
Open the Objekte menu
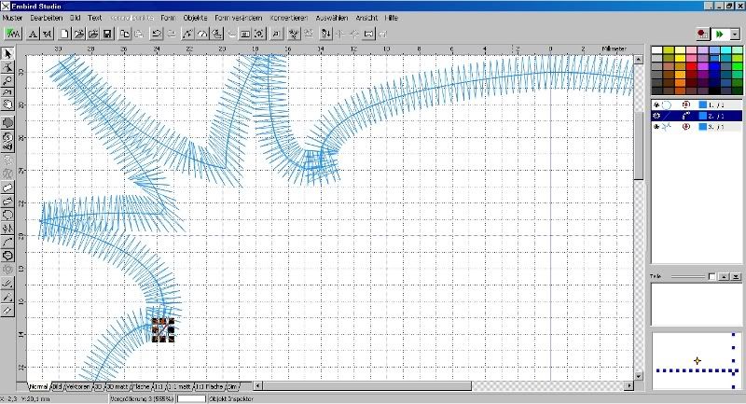coord(195,18)
